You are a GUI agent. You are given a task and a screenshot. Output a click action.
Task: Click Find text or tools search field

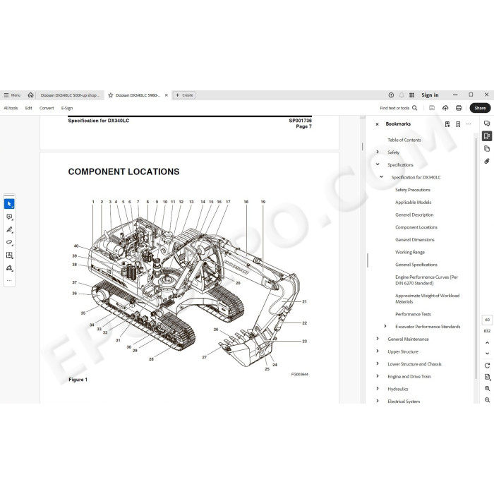pyautogui.click(x=399, y=108)
